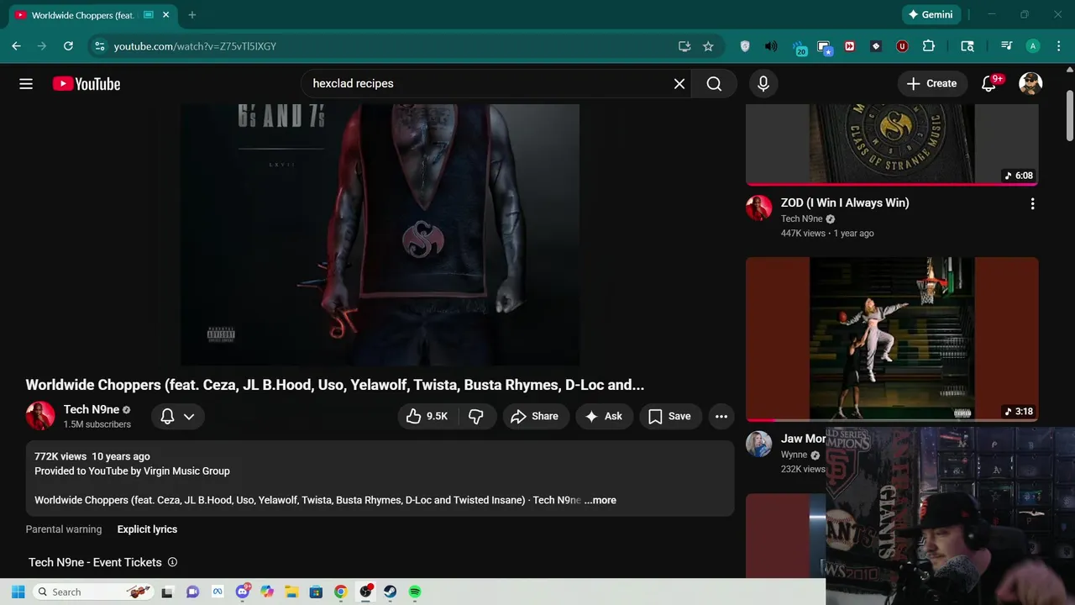The image size is (1075, 605).
Task: Play the basketball dunk video thumbnail
Action: pos(892,339)
